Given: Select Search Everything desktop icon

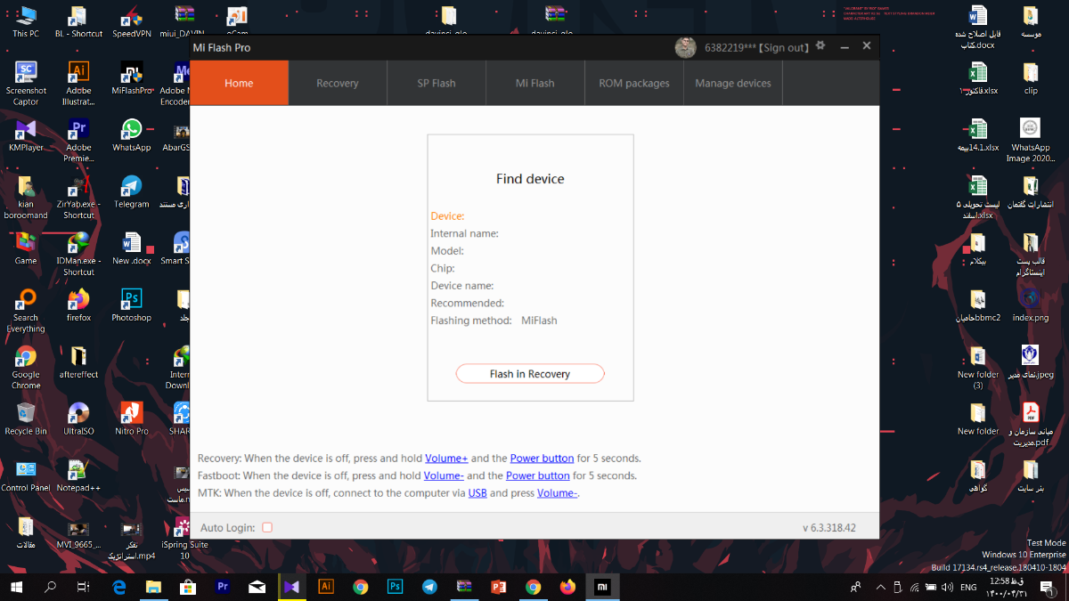Looking at the screenshot, I should pos(26,311).
